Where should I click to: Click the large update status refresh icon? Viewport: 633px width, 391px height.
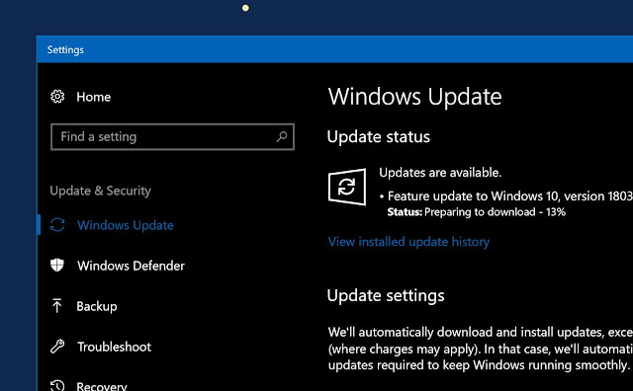point(347,187)
